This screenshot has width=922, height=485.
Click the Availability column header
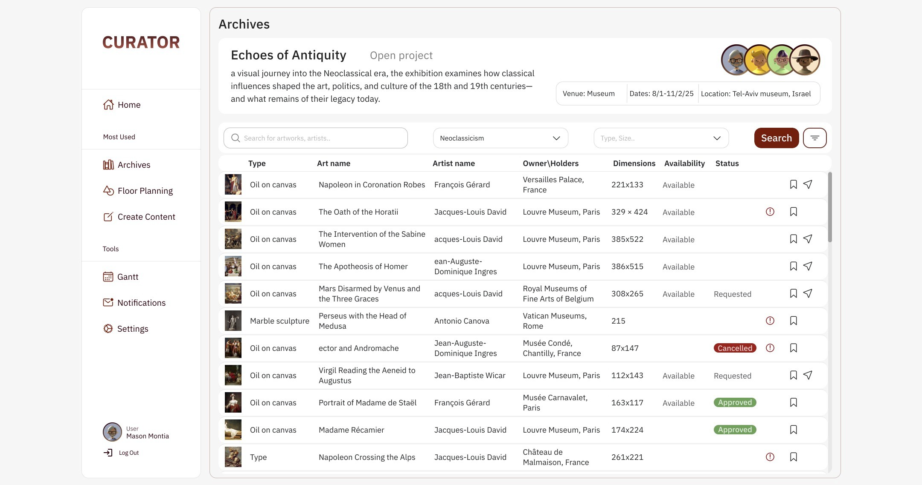(x=684, y=164)
